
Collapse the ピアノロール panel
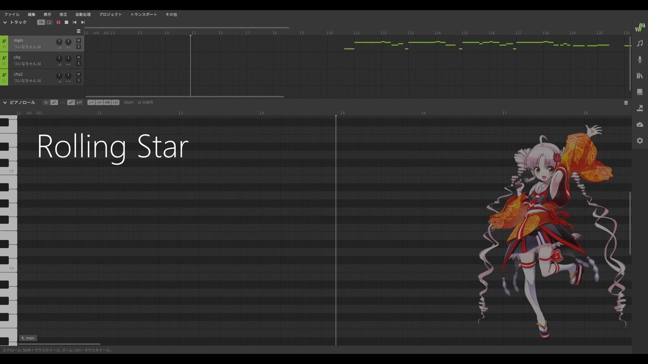(5, 103)
